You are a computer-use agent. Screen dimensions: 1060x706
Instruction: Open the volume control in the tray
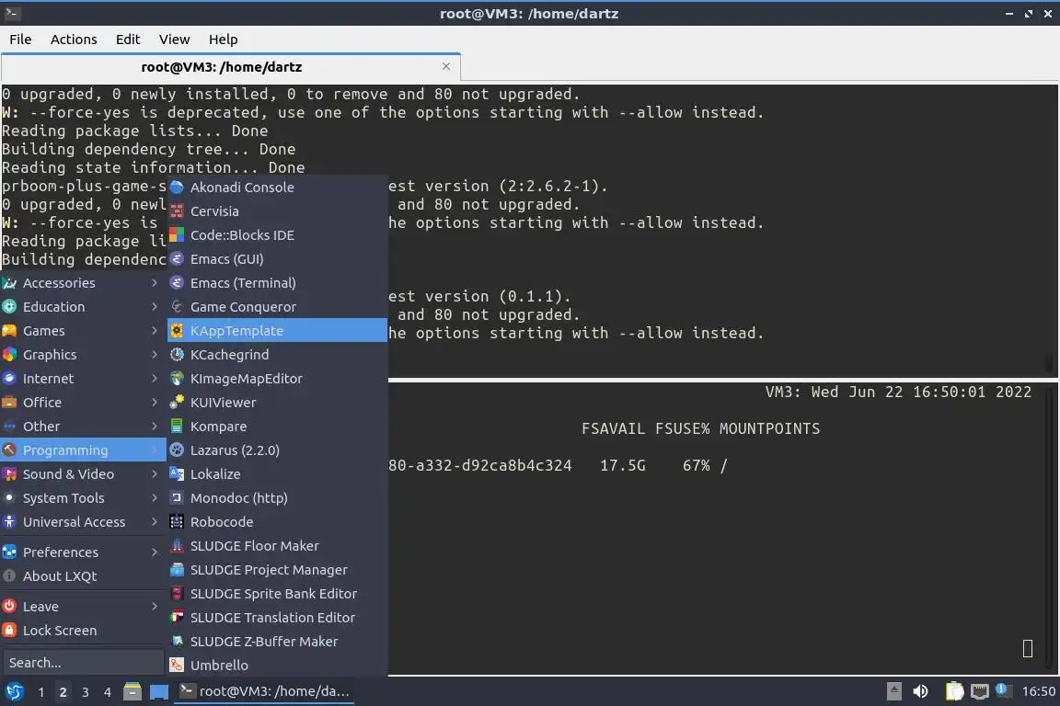coord(920,692)
